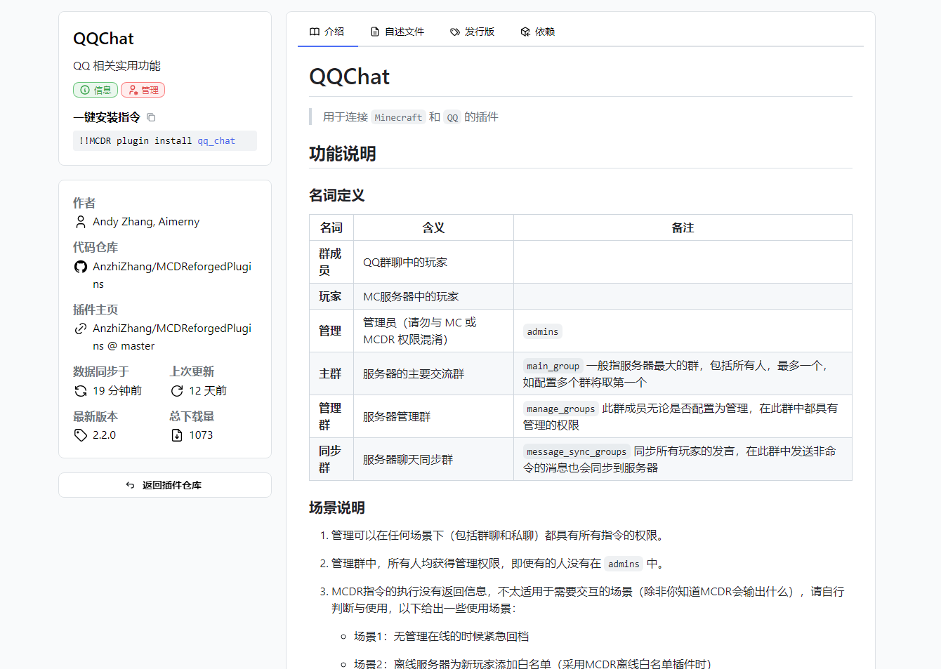Click the message_sync_groups code tag

coord(577,451)
